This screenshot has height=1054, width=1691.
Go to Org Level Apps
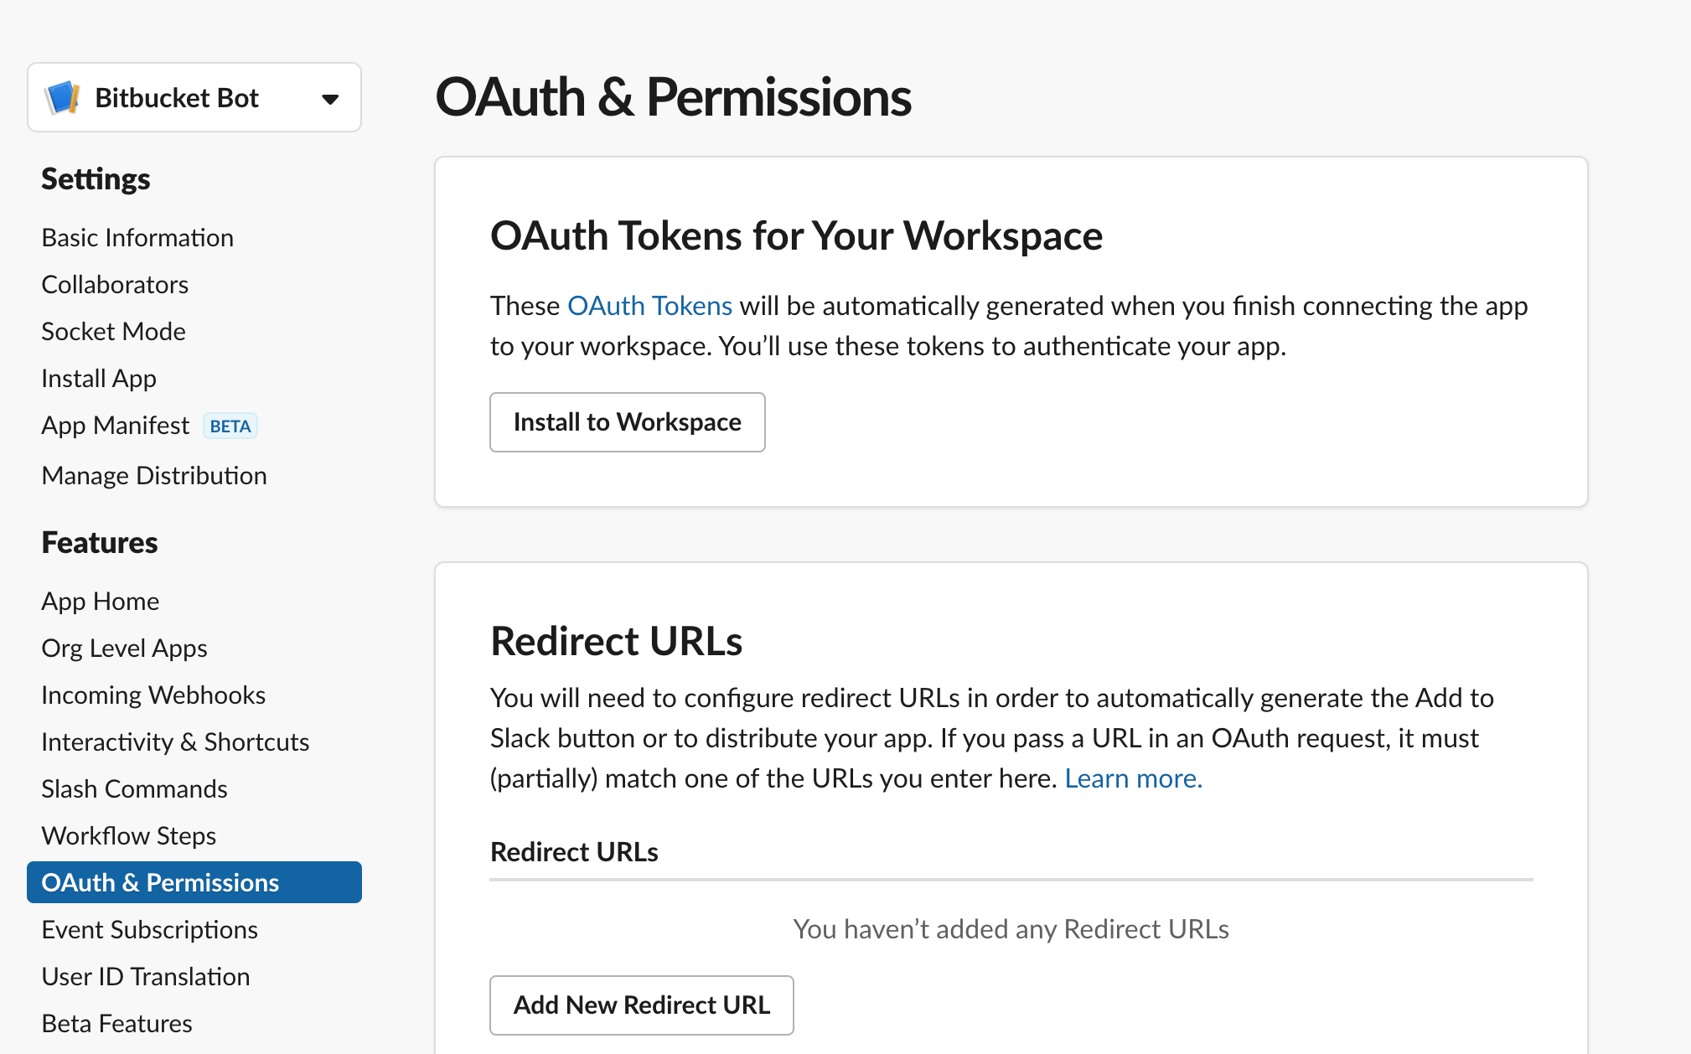click(124, 648)
